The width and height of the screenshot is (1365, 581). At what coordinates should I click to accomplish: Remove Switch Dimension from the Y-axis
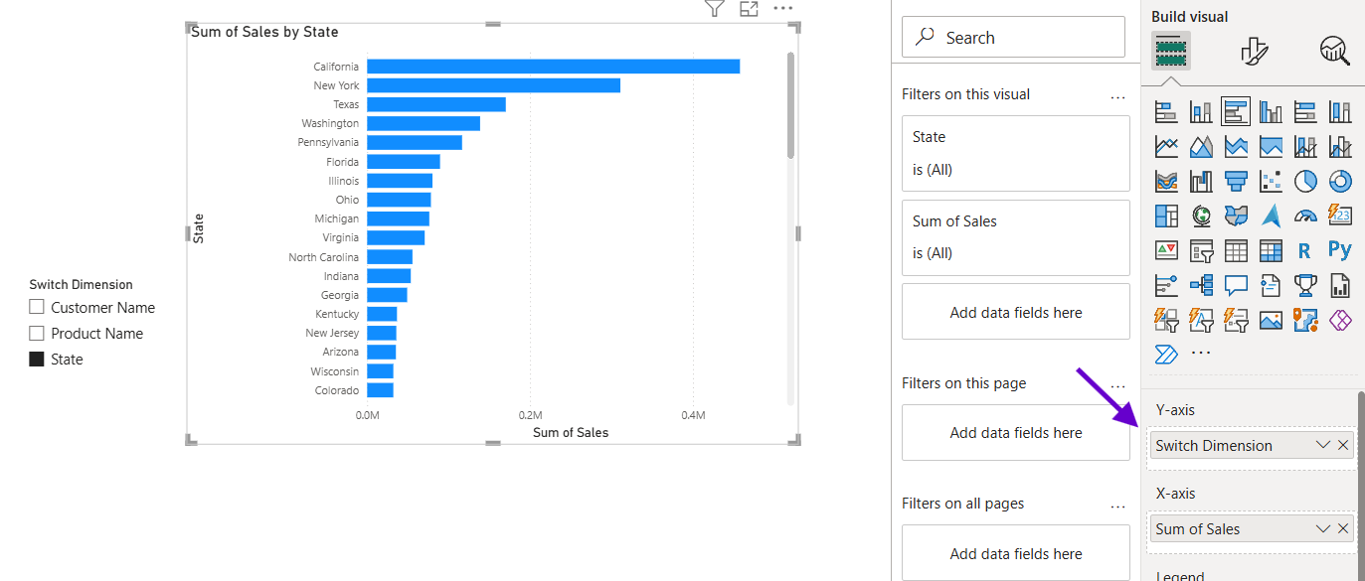click(1343, 445)
